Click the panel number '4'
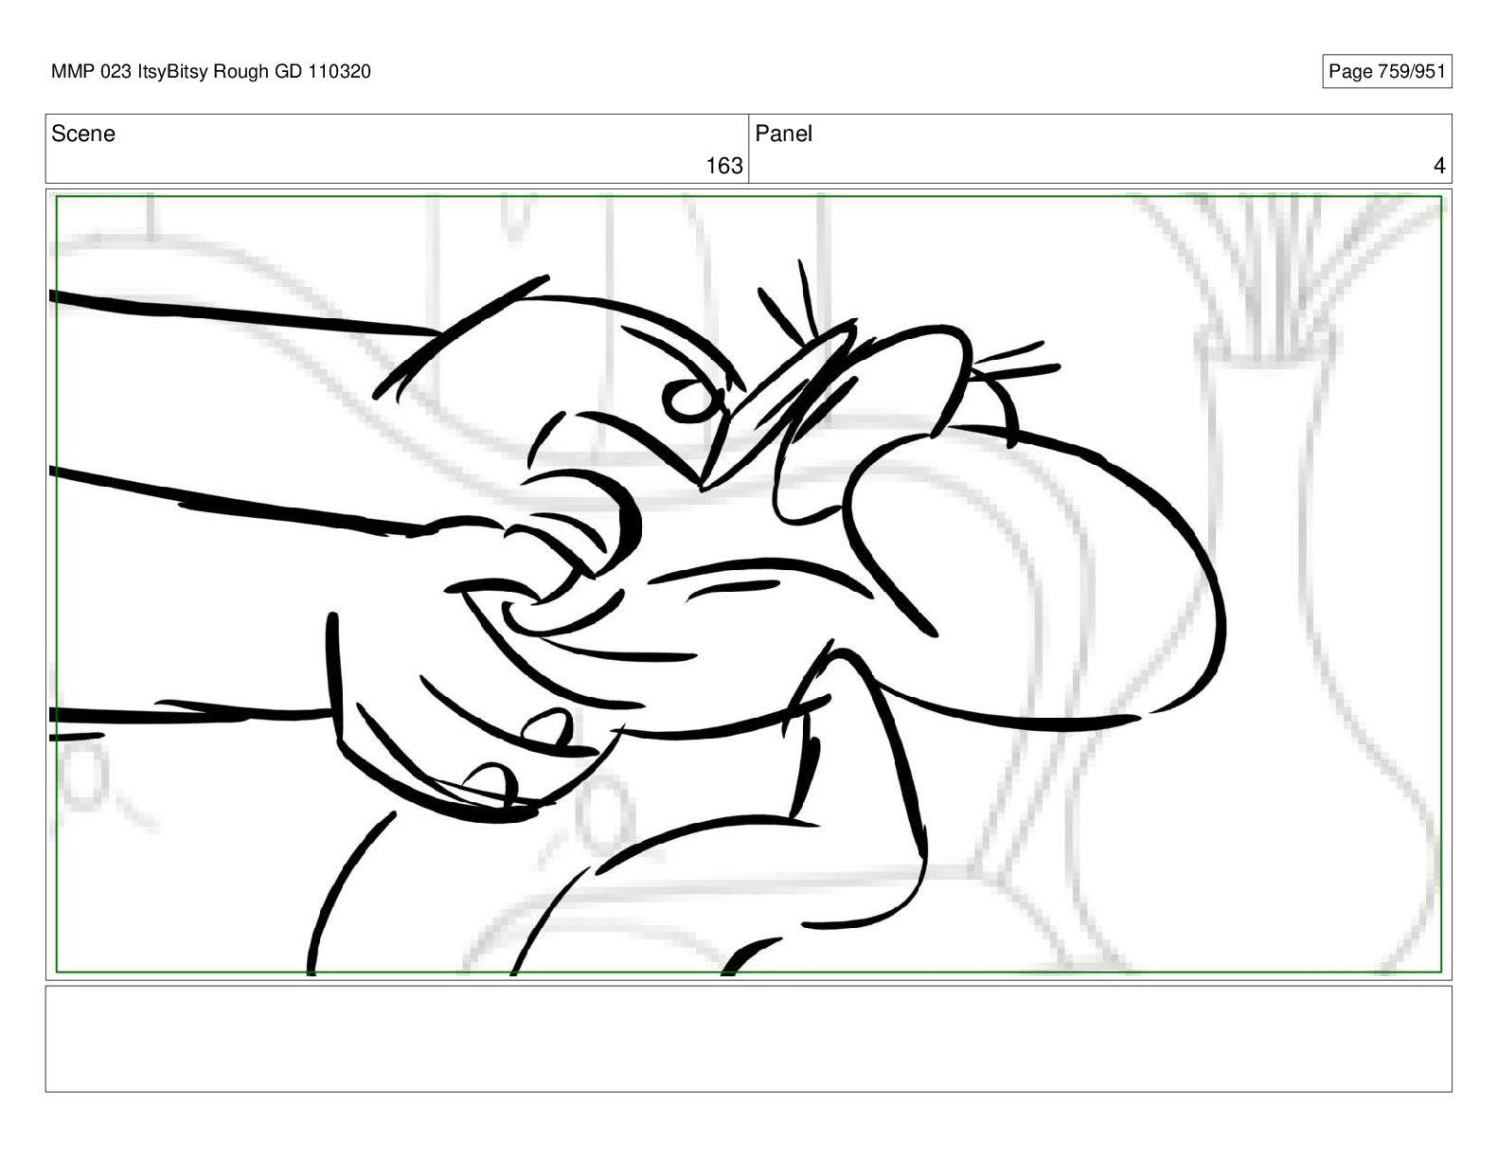Viewport: 1498px width, 1160px height. click(1439, 166)
